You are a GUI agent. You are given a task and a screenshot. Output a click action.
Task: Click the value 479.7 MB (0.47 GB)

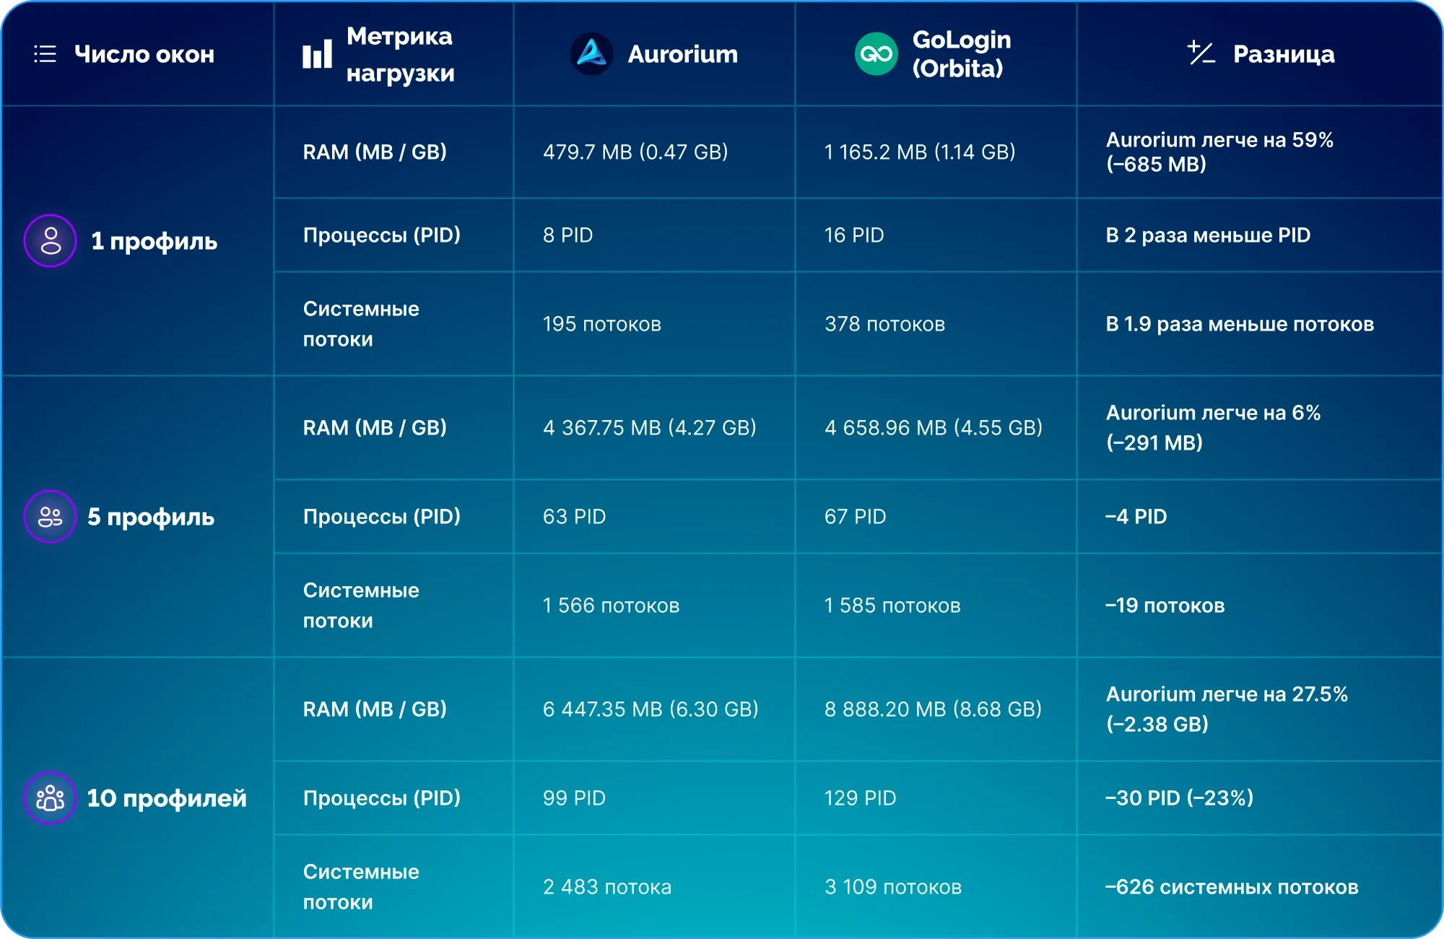[635, 152]
